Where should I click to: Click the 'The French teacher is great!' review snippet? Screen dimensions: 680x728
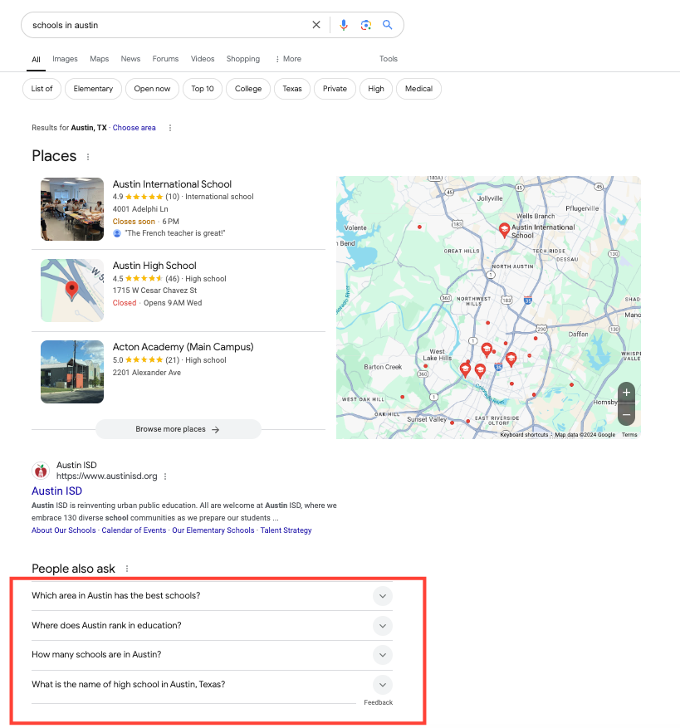click(175, 233)
